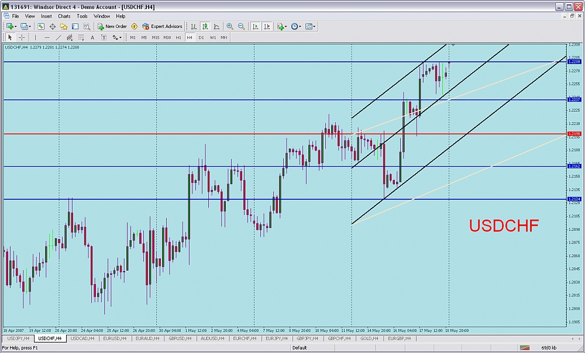The height and width of the screenshot is (353, 585).
Task: Open the Templates dropdown
Action: pos(311,26)
